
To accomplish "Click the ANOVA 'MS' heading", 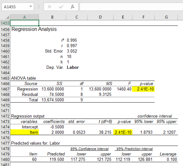I will 109,83.
